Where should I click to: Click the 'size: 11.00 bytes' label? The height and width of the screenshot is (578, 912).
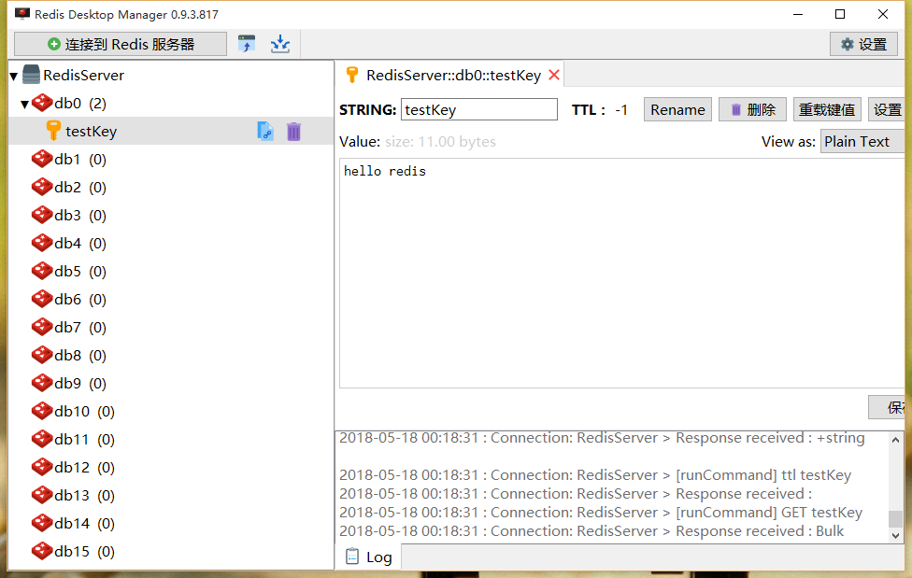coord(440,142)
